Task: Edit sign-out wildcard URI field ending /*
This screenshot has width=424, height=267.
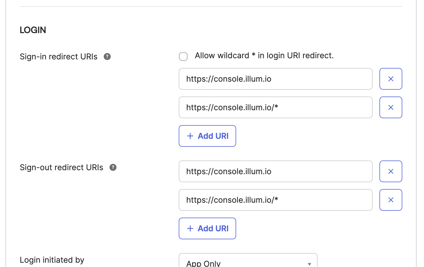Action: tap(276, 200)
